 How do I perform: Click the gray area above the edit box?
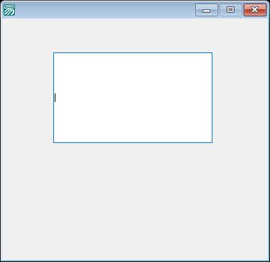coord(135,35)
